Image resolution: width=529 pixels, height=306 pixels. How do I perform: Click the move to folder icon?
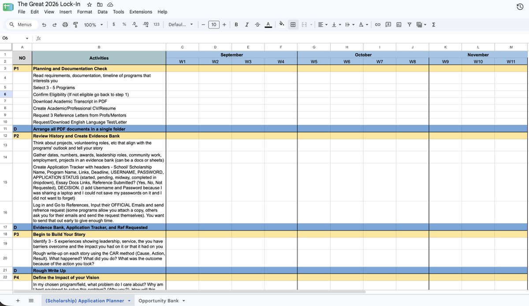(100, 4)
